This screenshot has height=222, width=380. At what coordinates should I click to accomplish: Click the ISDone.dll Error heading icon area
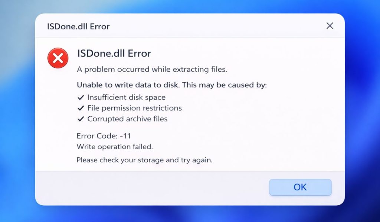[58, 58]
